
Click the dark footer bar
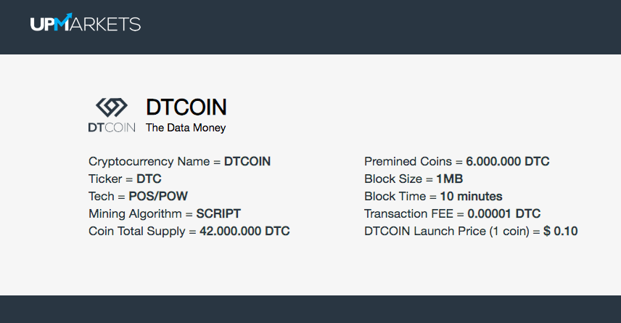pyautogui.click(x=310, y=309)
